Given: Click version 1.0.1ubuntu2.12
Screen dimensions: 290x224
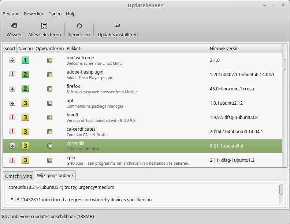Looking at the screenshot, I should (226, 103).
